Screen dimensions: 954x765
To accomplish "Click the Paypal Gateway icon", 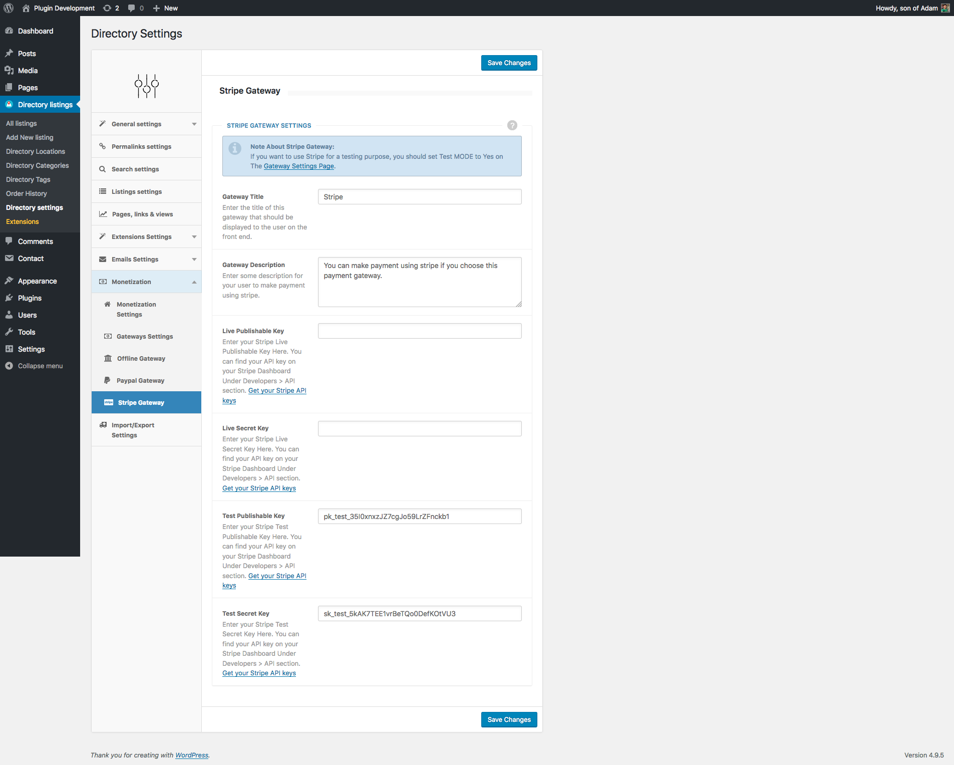I will pos(108,380).
